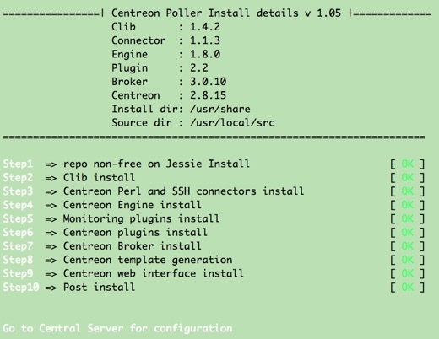Click the OK status for Post install
This screenshot has width=439, height=339.
pos(408,288)
